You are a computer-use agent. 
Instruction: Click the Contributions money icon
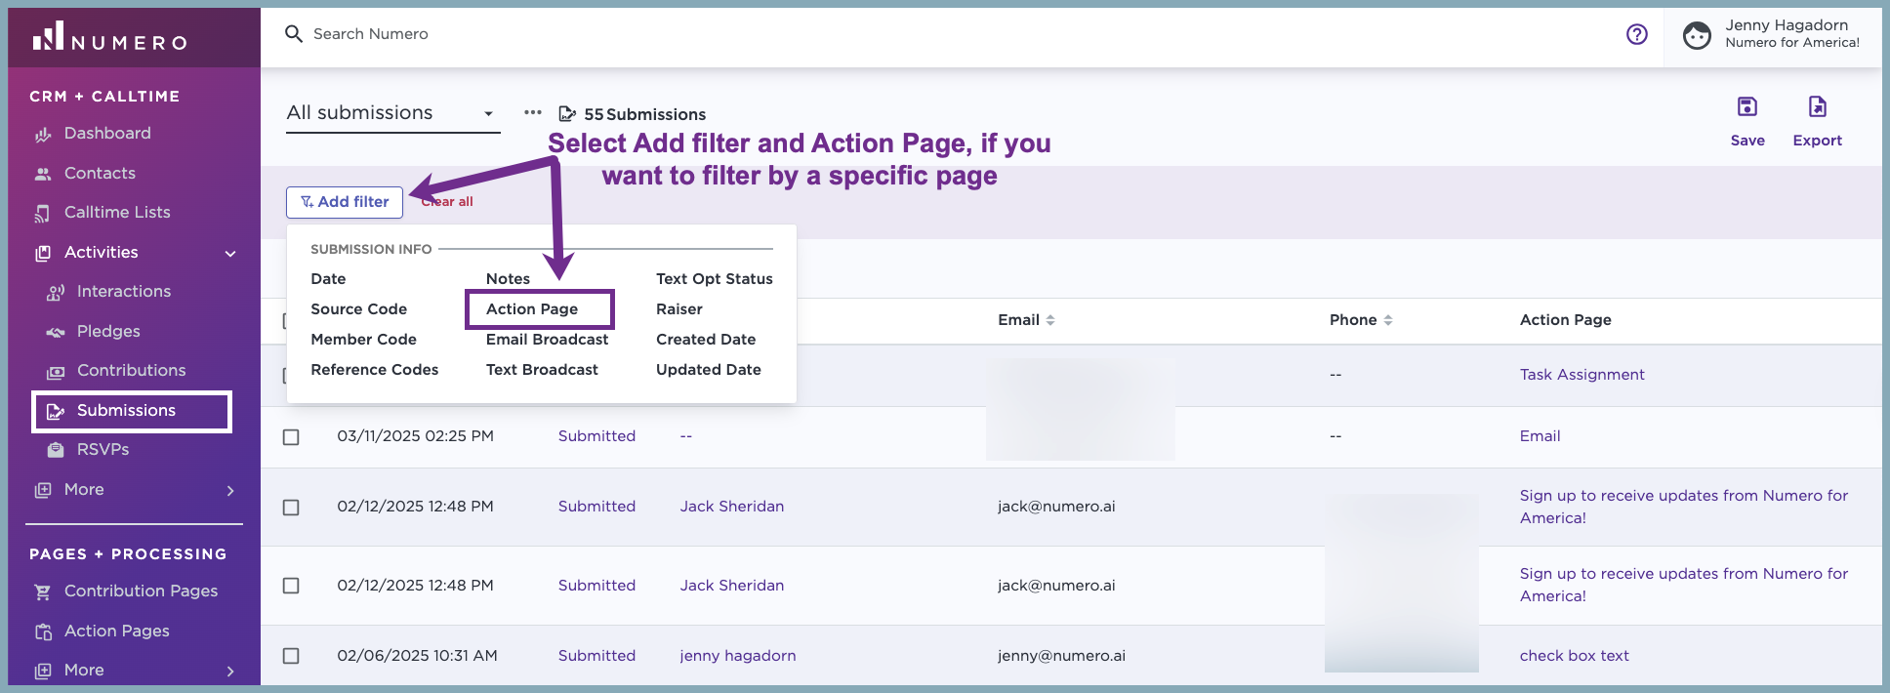point(56,371)
